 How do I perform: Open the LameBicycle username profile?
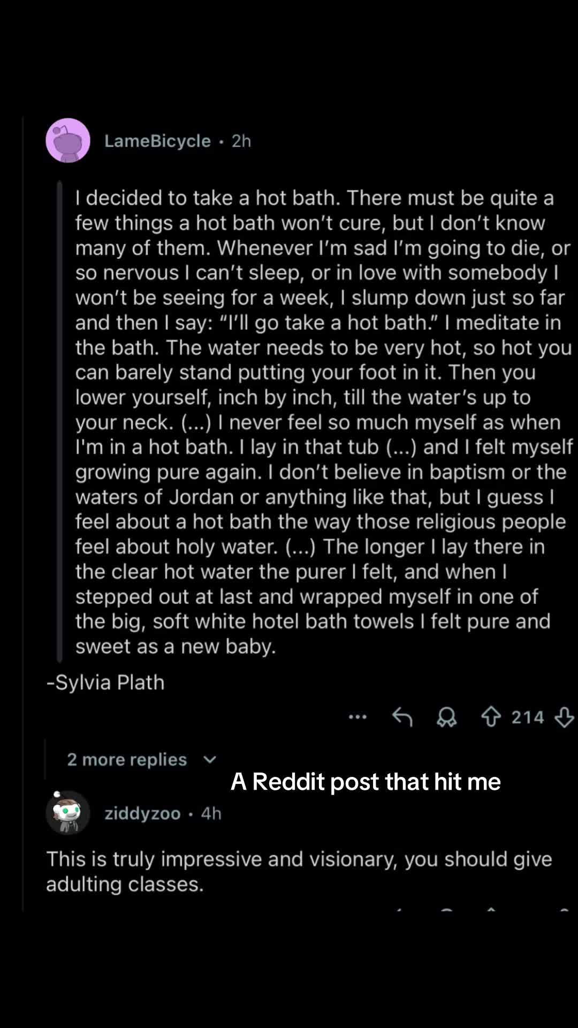(x=157, y=141)
